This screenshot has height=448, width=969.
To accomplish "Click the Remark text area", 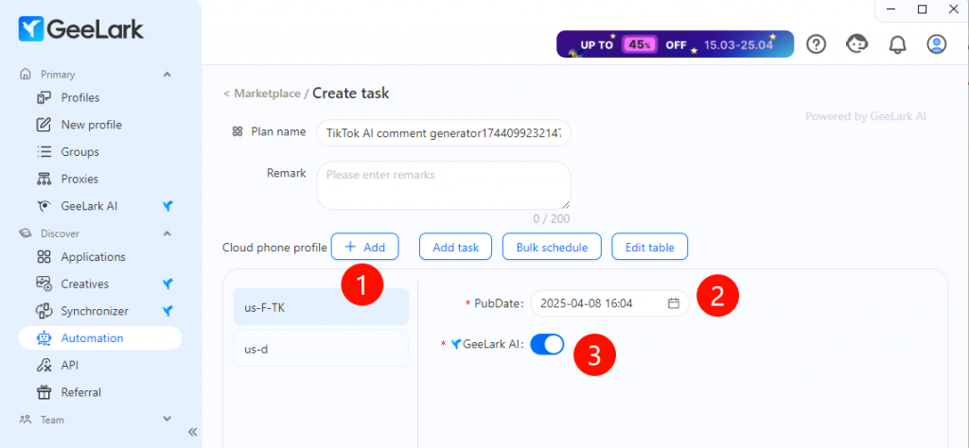I will (443, 186).
